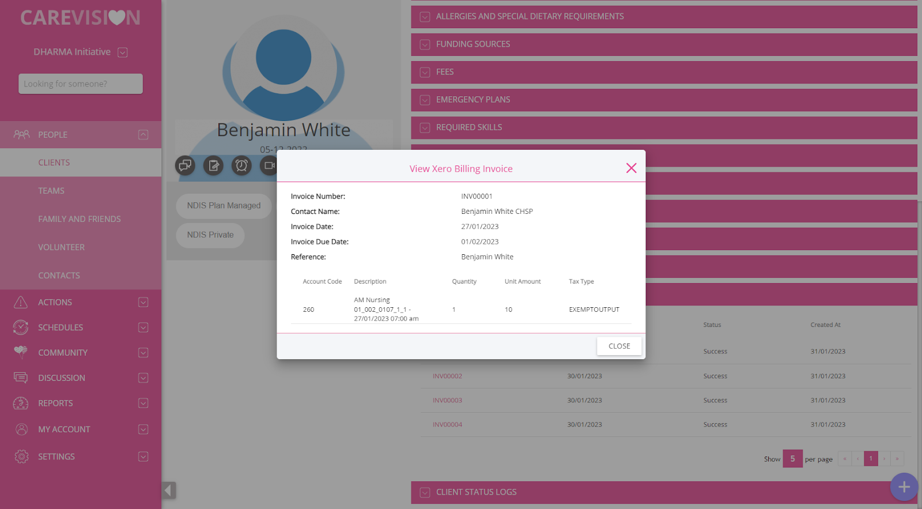Image resolution: width=922 pixels, height=509 pixels.
Task: Select CONTACTS in the sidebar
Action: pos(81,276)
